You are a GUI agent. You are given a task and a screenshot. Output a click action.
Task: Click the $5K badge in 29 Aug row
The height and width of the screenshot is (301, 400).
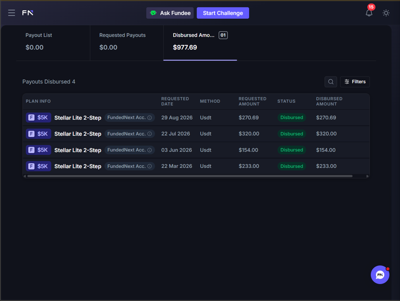(x=38, y=117)
